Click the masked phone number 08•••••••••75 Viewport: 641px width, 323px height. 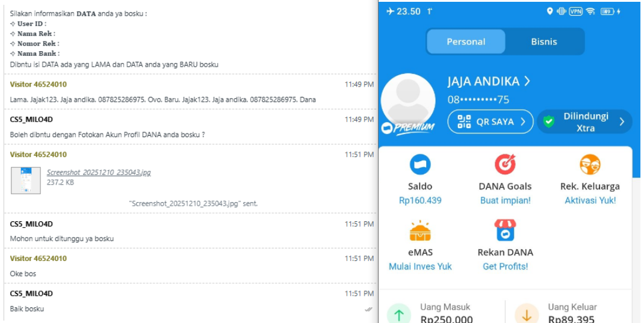(x=478, y=100)
